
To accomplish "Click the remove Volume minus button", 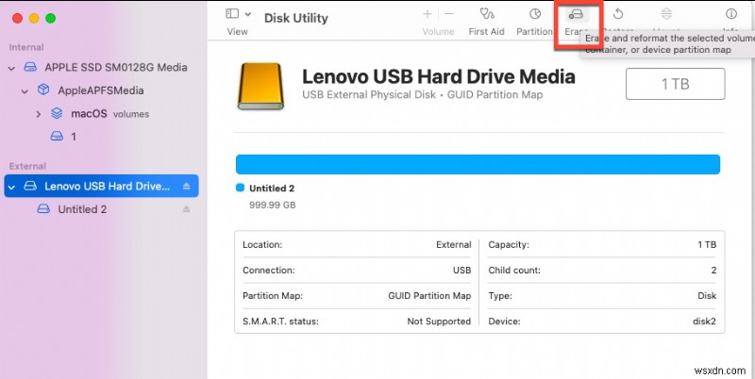I will tap(449, 14).
